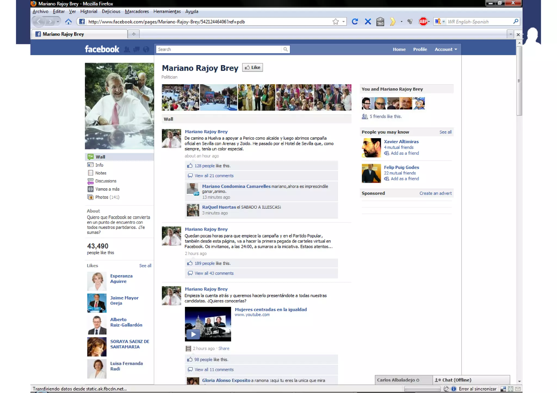The image size is (557, 393).
Task: Open the WR search engine selector dropdown
Action: tap(444, 21)
